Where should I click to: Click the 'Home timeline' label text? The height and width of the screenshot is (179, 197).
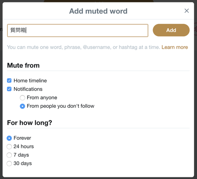pyautogui.click(x=30, y=81)
